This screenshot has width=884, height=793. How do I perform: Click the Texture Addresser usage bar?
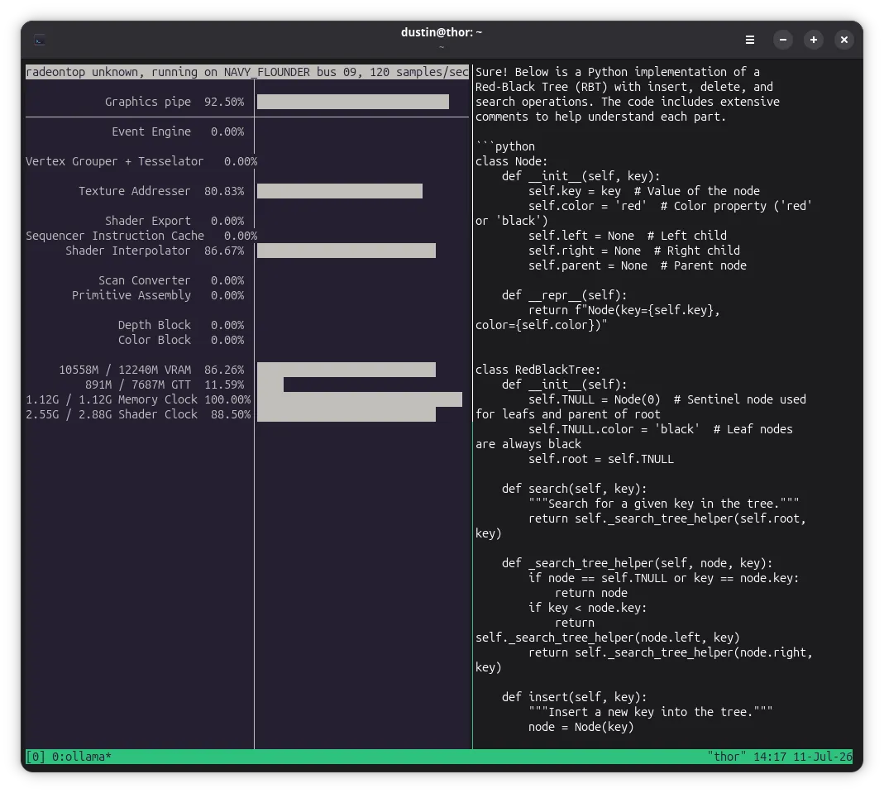coord(339,191)
